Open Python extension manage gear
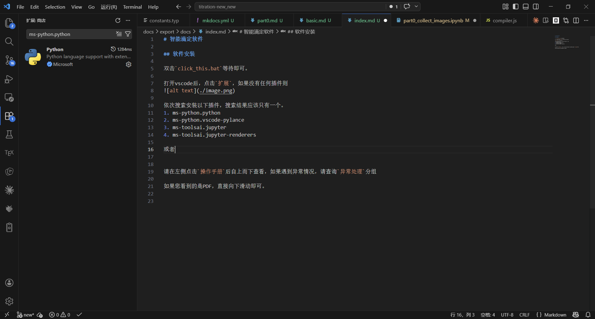Screen dimensions: 595x319 pos(129,64)
